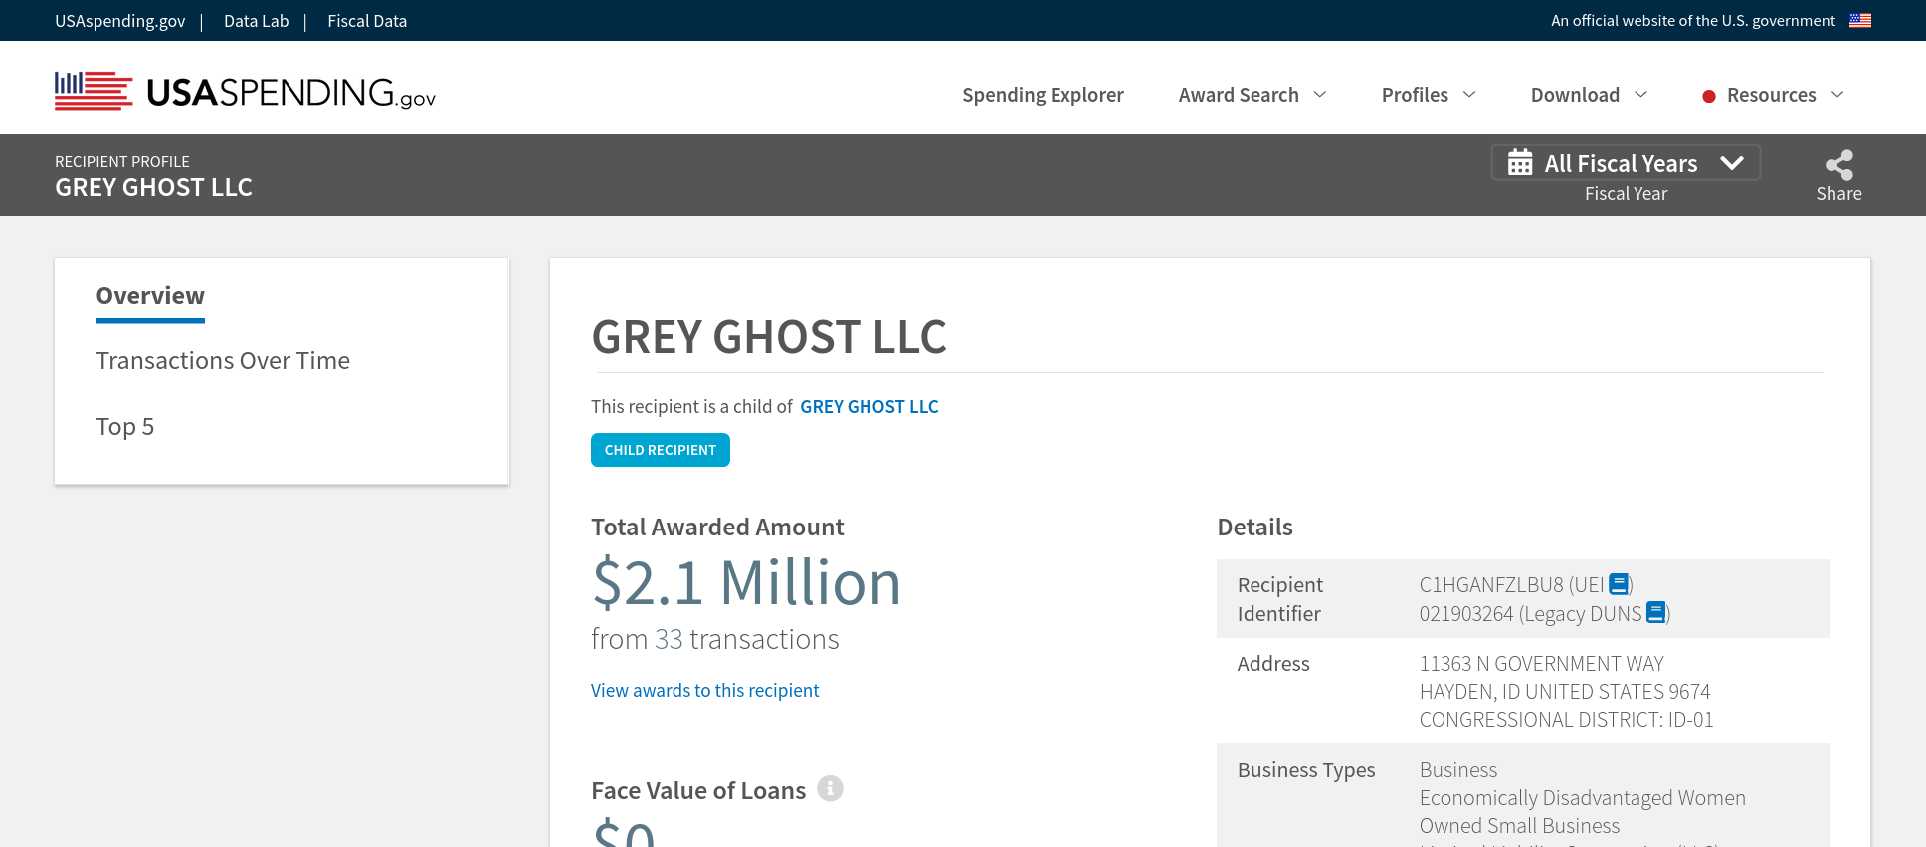Click the RECIPIENT PROFILE header label
Image resolution: width=1926 pixels, height=847 pixels.
coord(122,161)
